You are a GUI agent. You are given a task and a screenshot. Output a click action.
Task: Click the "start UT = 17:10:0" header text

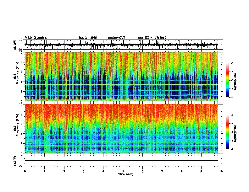click(x=152, y=38)
